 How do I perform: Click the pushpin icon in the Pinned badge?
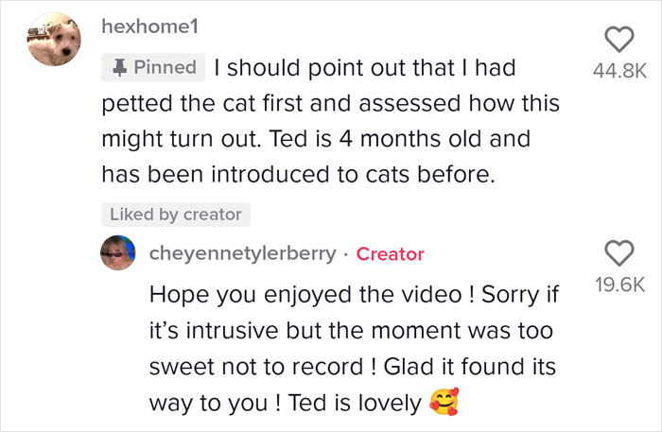[120, 68]
